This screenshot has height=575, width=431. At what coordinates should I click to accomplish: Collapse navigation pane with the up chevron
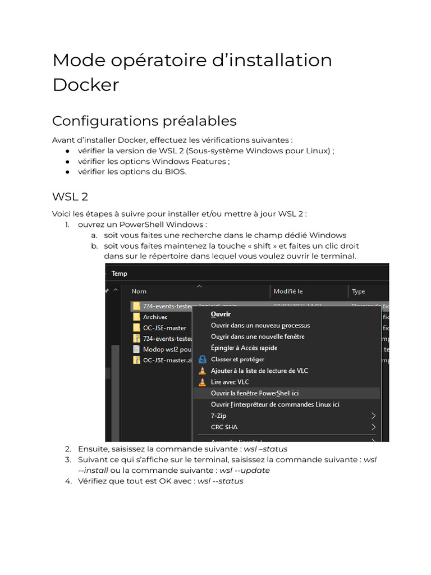(116, 290)
